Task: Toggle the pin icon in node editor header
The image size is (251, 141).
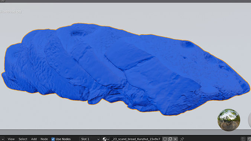Action: coord(182,139)
